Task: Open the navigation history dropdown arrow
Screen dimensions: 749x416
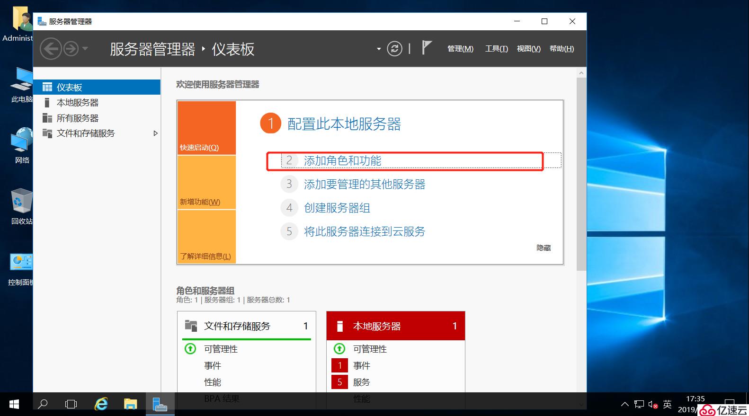Action: pyautogui.click(x=85, y=49)
